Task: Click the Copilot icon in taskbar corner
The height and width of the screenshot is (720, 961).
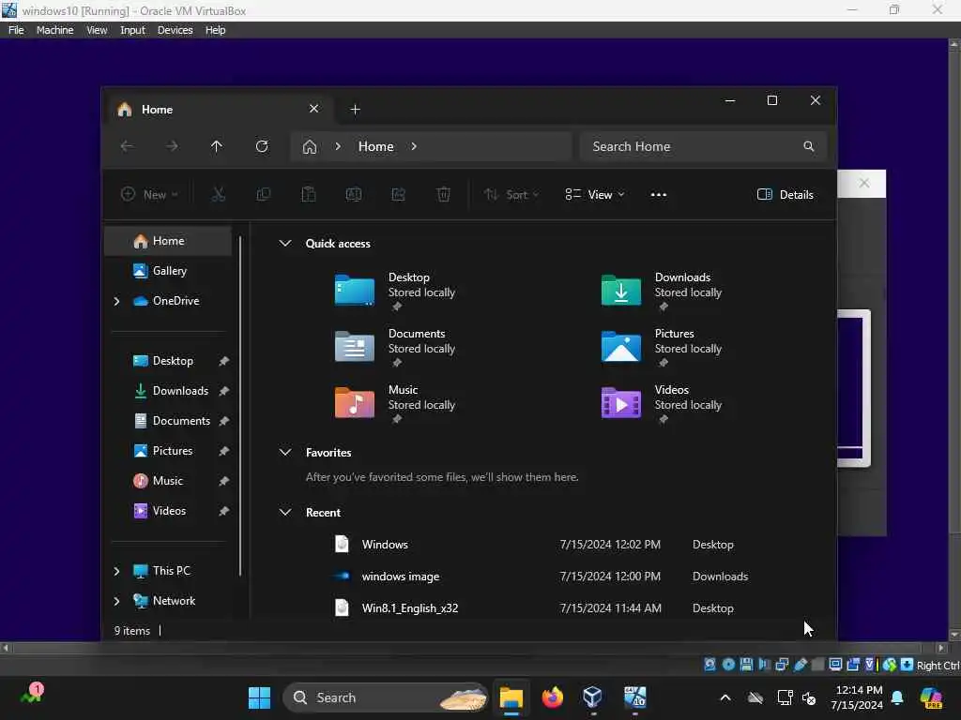Action: 931,697
